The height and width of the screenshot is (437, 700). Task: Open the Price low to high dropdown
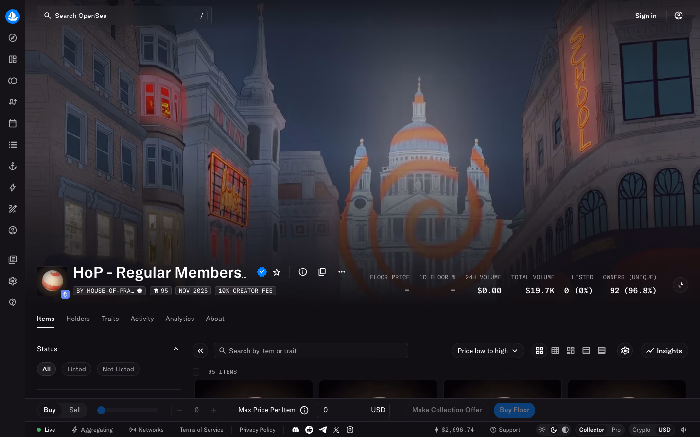click(488, 351)
